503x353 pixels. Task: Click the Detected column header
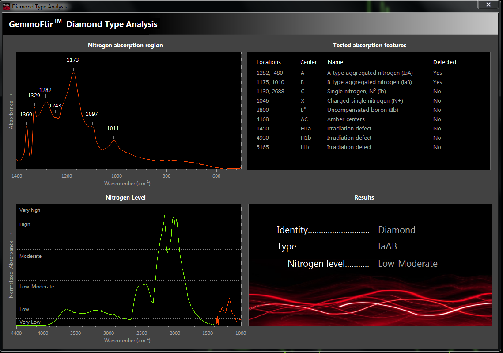[444, 62]
